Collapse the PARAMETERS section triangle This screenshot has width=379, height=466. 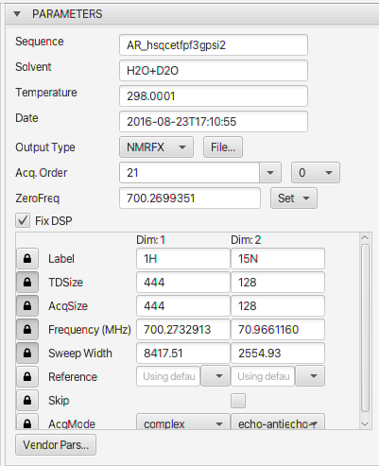[17, 14]
